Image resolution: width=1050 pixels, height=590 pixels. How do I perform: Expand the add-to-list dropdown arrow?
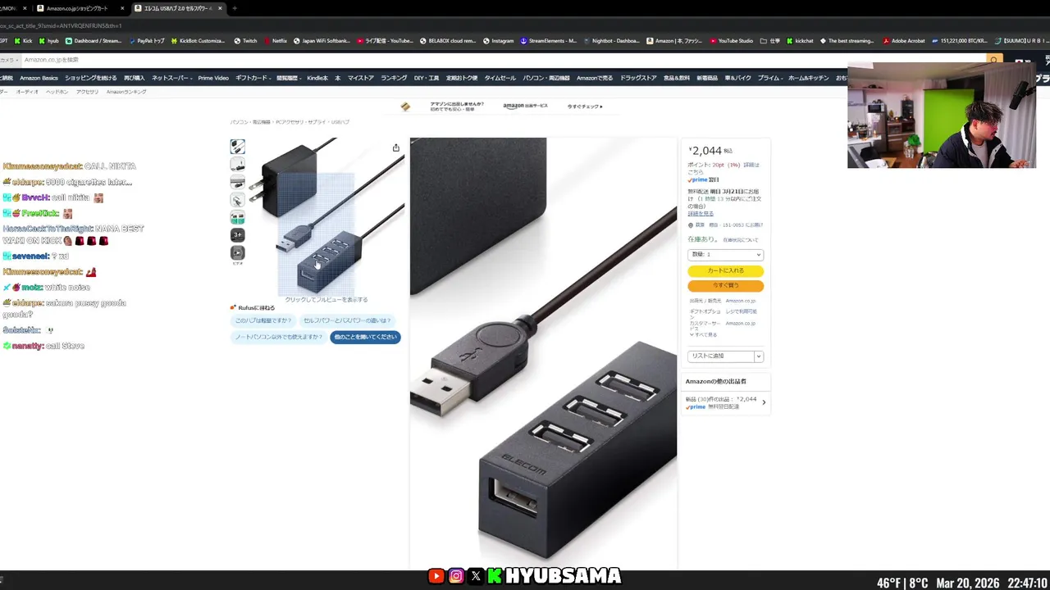click(759, 356)
